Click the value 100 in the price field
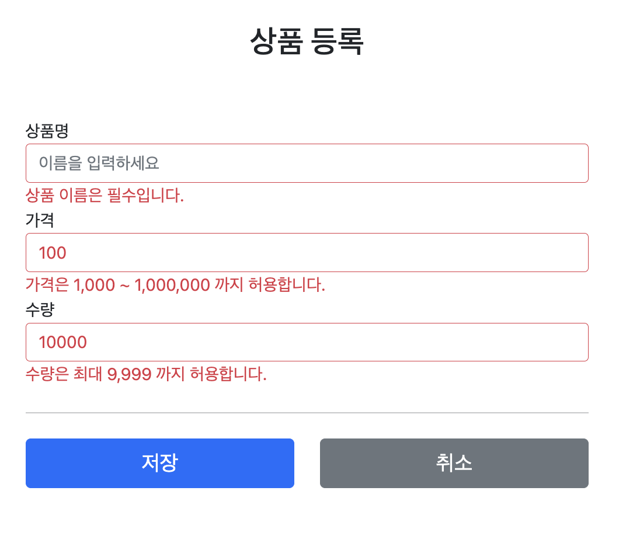 click(x=53, y=252)
